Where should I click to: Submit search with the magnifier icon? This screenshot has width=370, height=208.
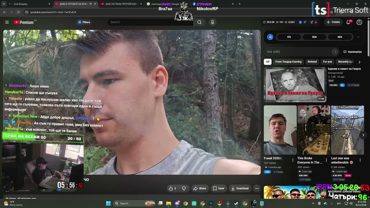[x=199, y=22]
